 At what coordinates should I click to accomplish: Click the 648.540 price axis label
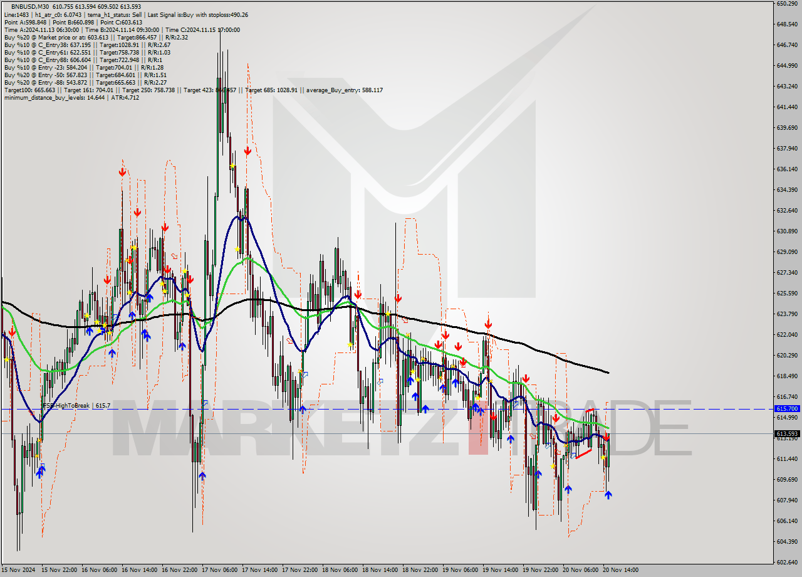[x=787, y=24]
